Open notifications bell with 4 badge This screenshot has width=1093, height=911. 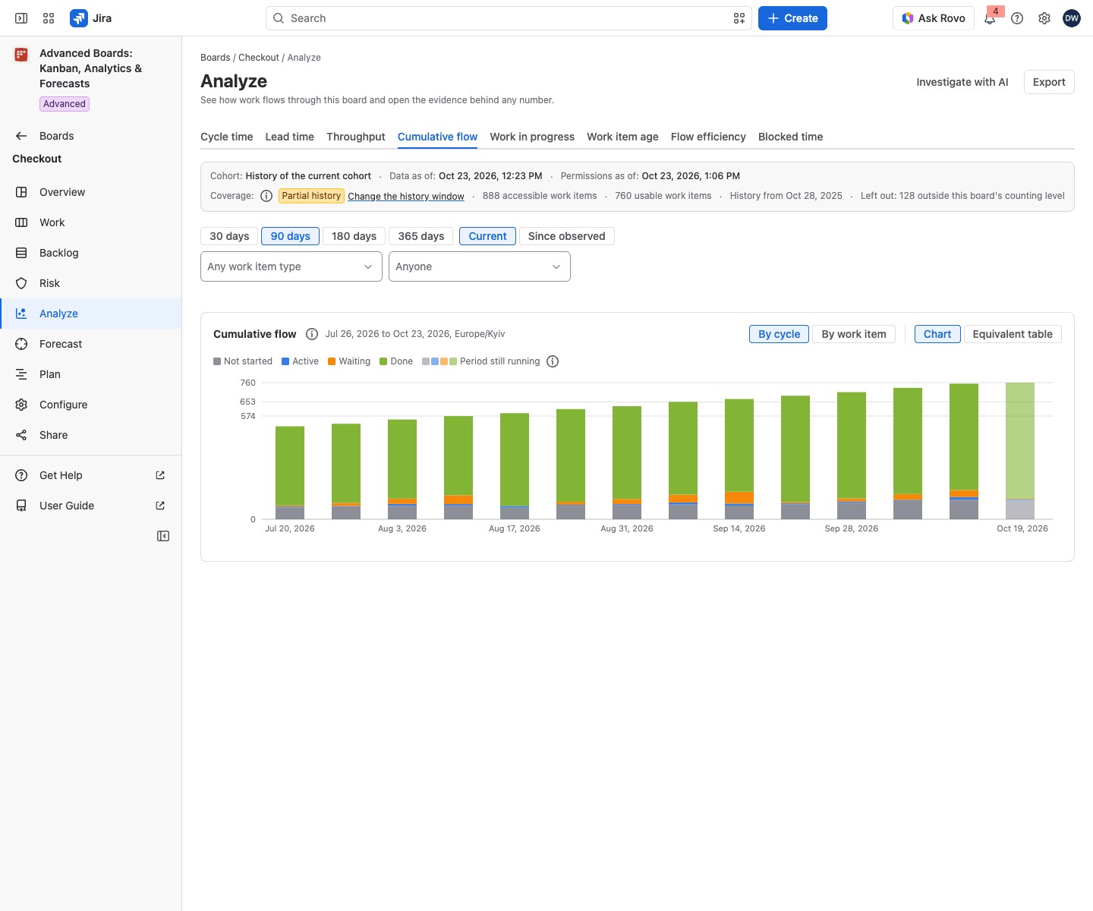tap(990, 18)
